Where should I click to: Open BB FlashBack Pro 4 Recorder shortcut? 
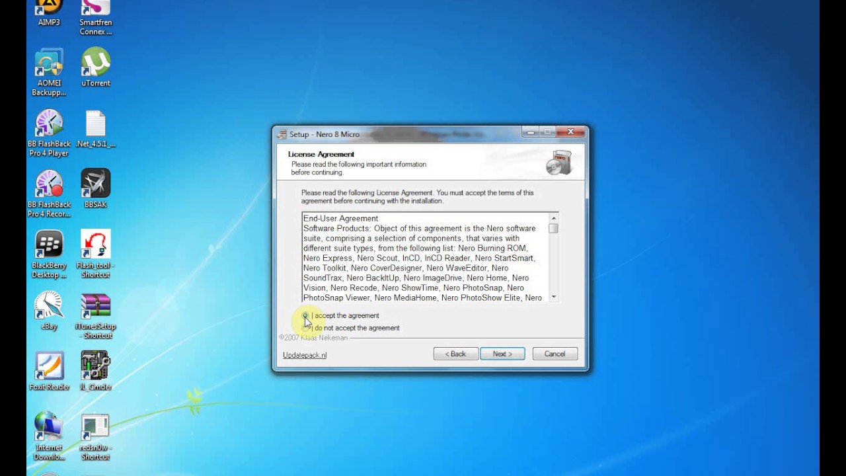click(49, 194)
